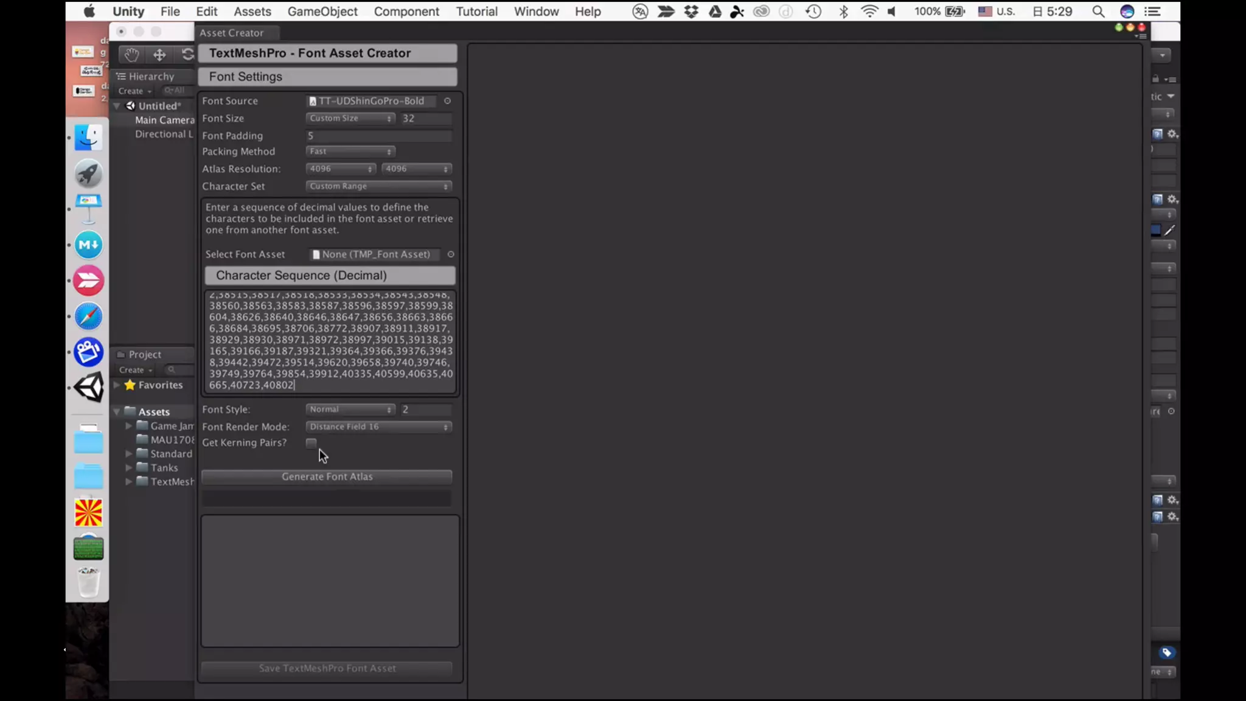Select the Move tool in toolbar
Image resolution: width=1246 pixels, height=701 pixels.
[159, 55]
